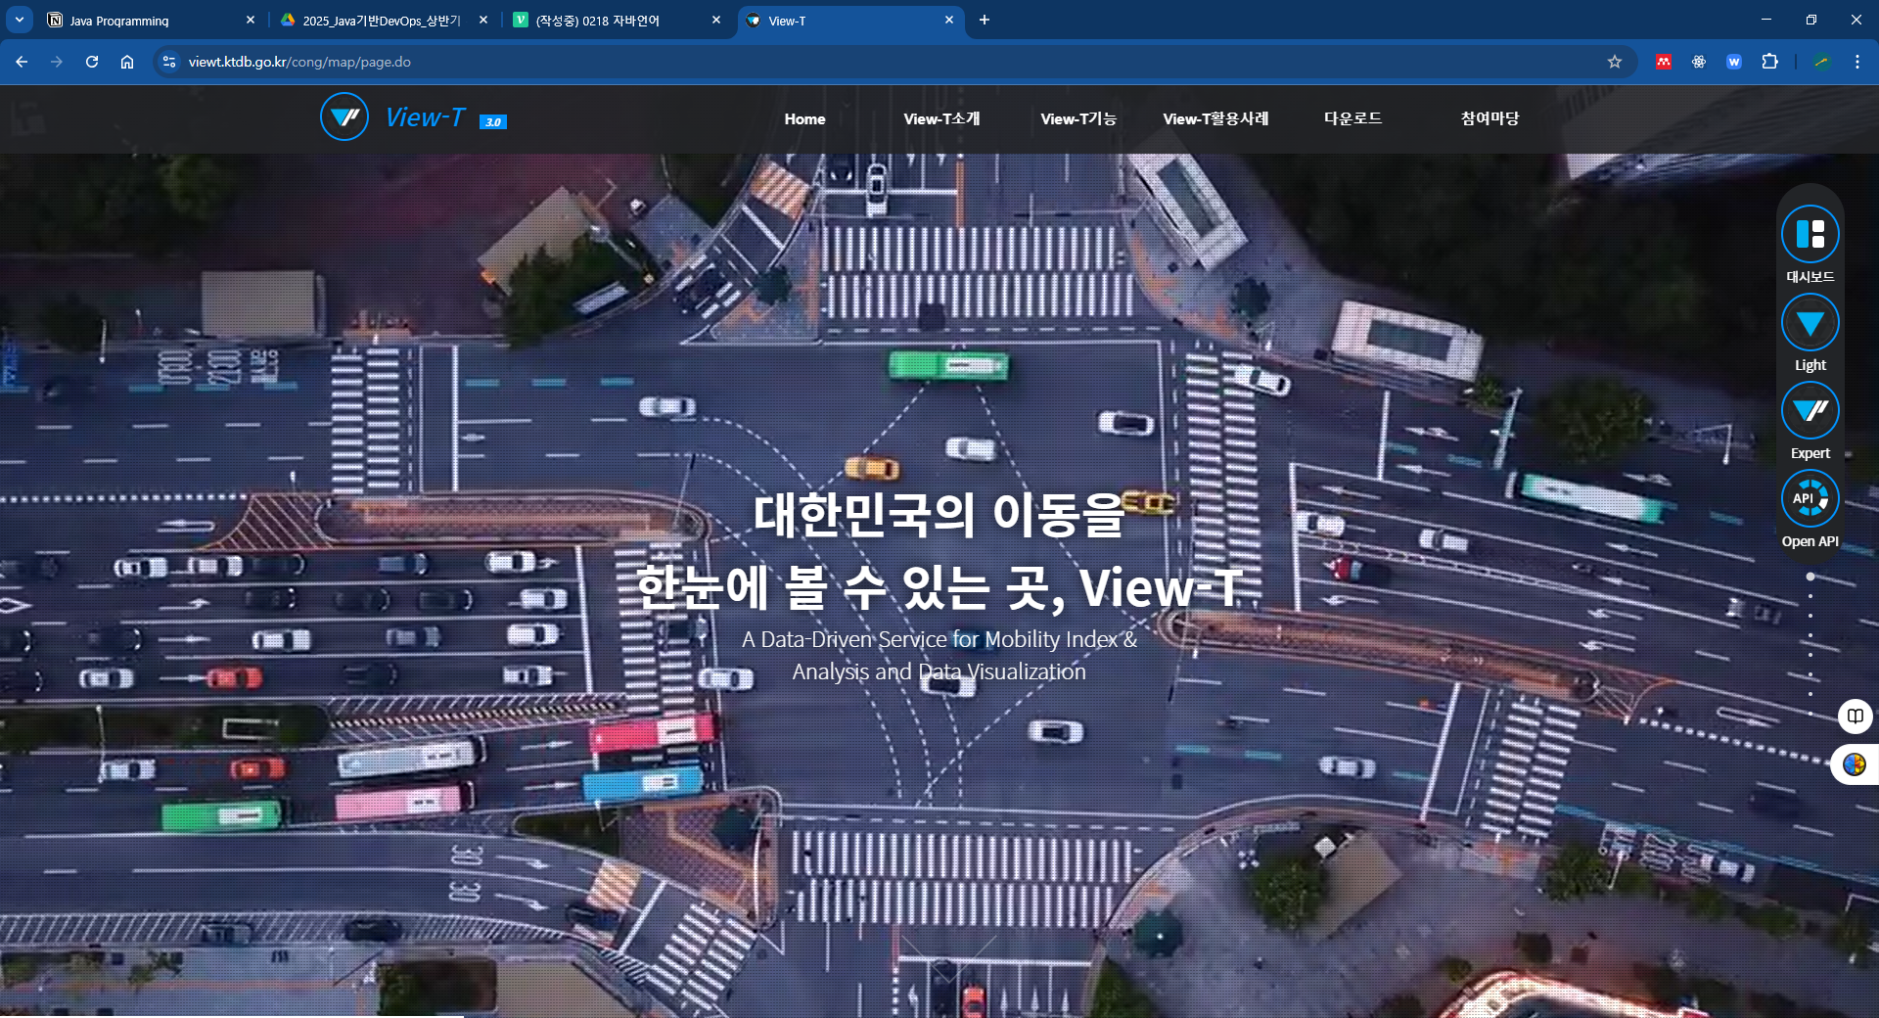This screenshot has width=1879, height=1018.
Task: Click the subtitle 'A Data-Driven Service for Mobility Index &'
Action: tap(939, 639)
